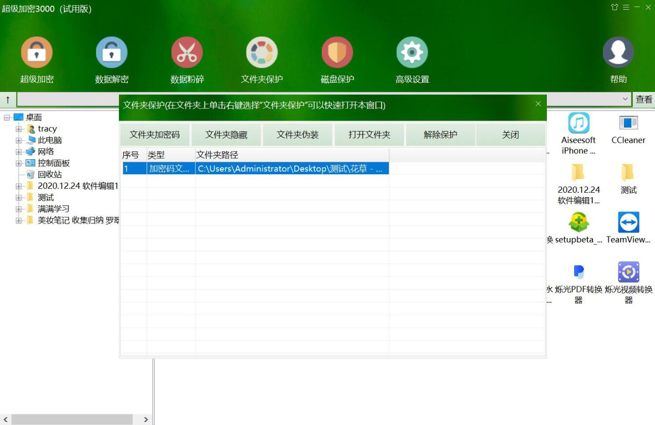Expand the 美妆笔记 收集归纳 tree node
The height and width of the screenshot is (425, 655).
pyautogui.click(x=19, y=220)
